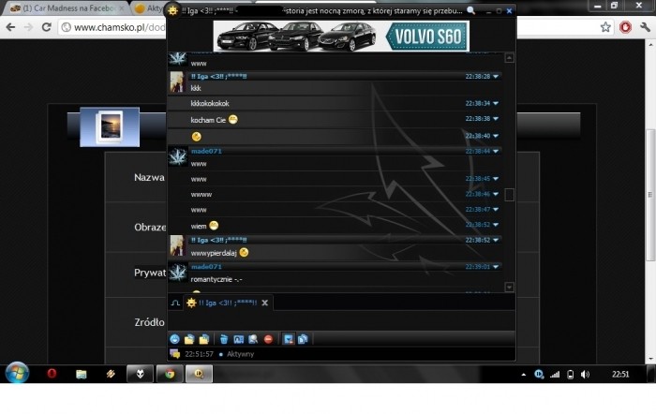Open Chrome from the Windows taskbar
The height and width of the screenshot is (414, 656).
170,374
